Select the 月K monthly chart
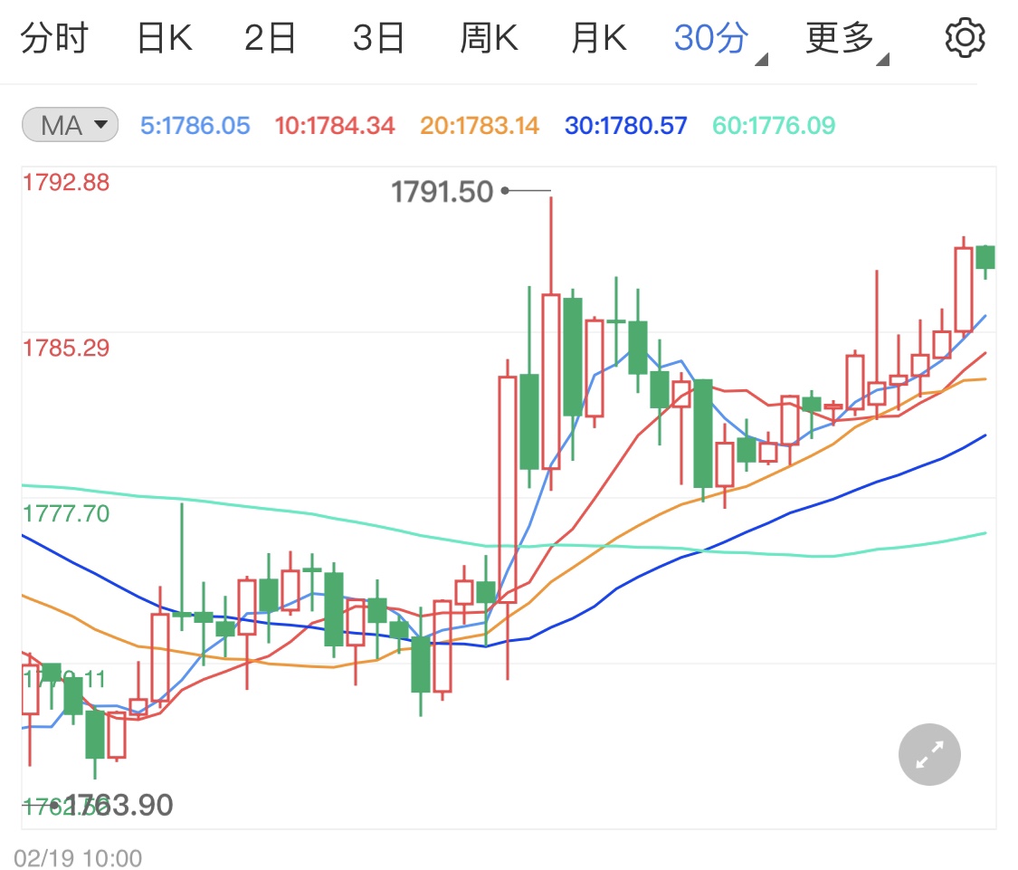This screenshot has width=1018, height=870. (x=598, y=39)
